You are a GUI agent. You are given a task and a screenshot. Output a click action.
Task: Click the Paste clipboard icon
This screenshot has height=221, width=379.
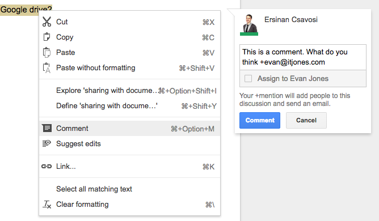[47, 52]
